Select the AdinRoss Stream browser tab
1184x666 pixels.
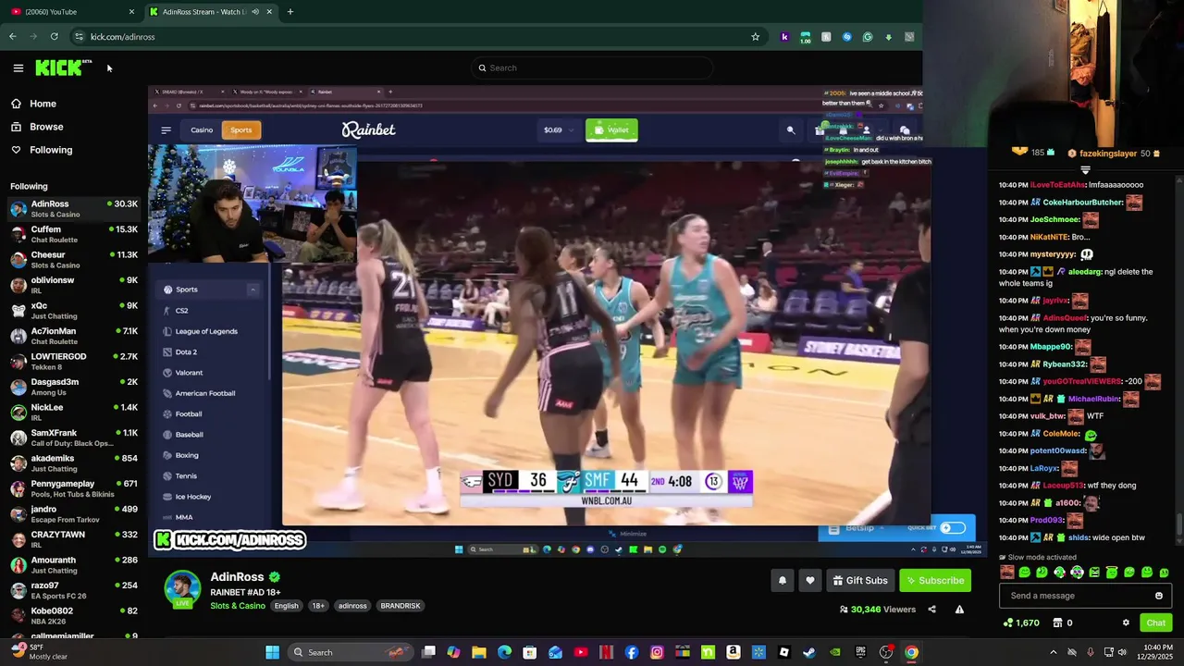(211, 12)
